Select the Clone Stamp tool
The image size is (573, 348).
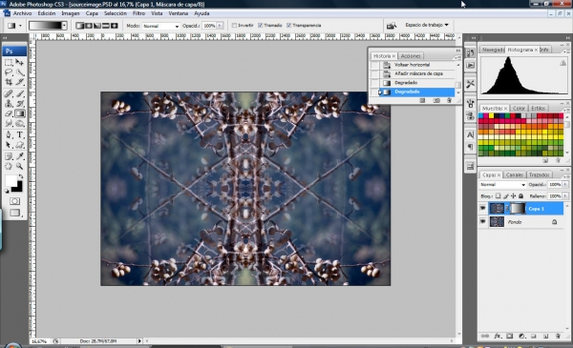[x=9, y=104]
